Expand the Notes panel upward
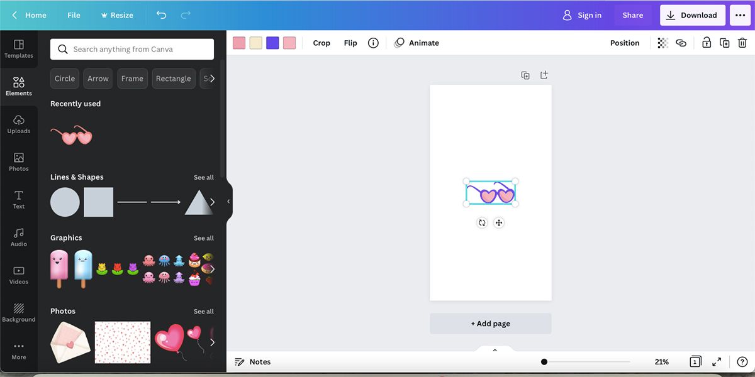 494,349
